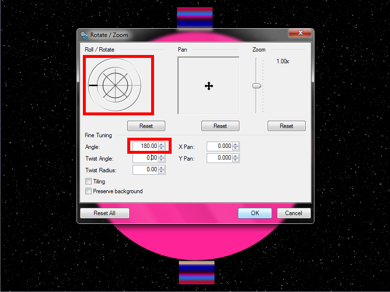Increase Angle with the up spinner arrow
Screen dimensions: 390x292
pyautogui.click(x=162, y=144)
